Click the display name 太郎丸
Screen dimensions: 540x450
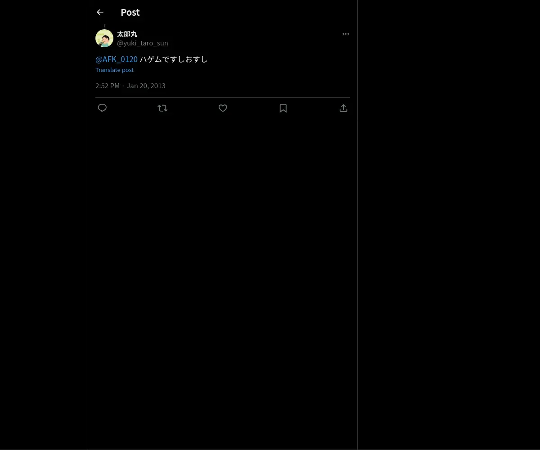[x=127, y=34]
